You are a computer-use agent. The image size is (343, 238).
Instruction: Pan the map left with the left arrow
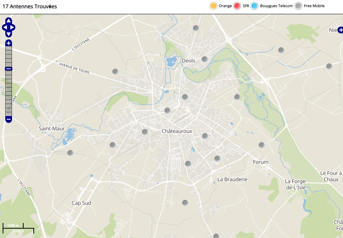(5, 27)
